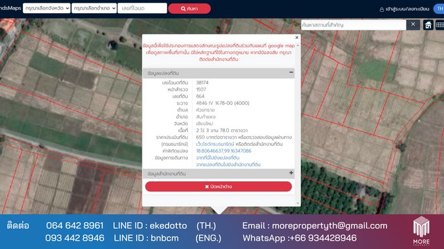
Task: Toggle the TH language button
Action: pos(439,9)
